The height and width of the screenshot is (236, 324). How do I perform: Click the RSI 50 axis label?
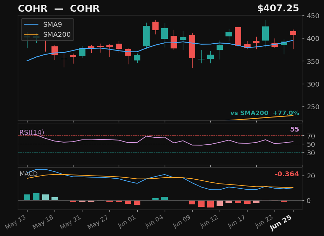coord(311,144)
